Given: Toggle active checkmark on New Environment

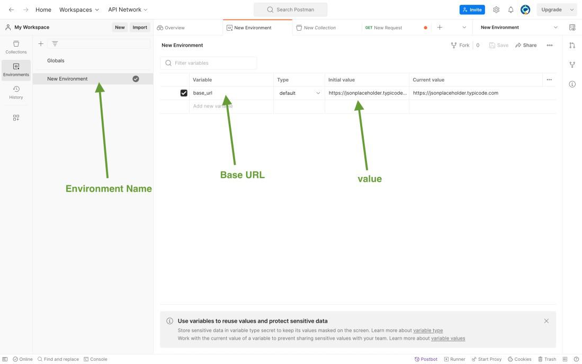Looking at the screenshot, I should coord(136,79).
